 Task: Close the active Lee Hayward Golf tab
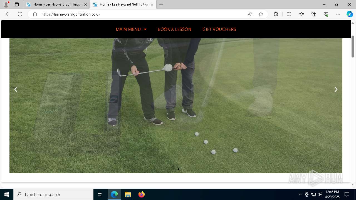click(152, 4)
